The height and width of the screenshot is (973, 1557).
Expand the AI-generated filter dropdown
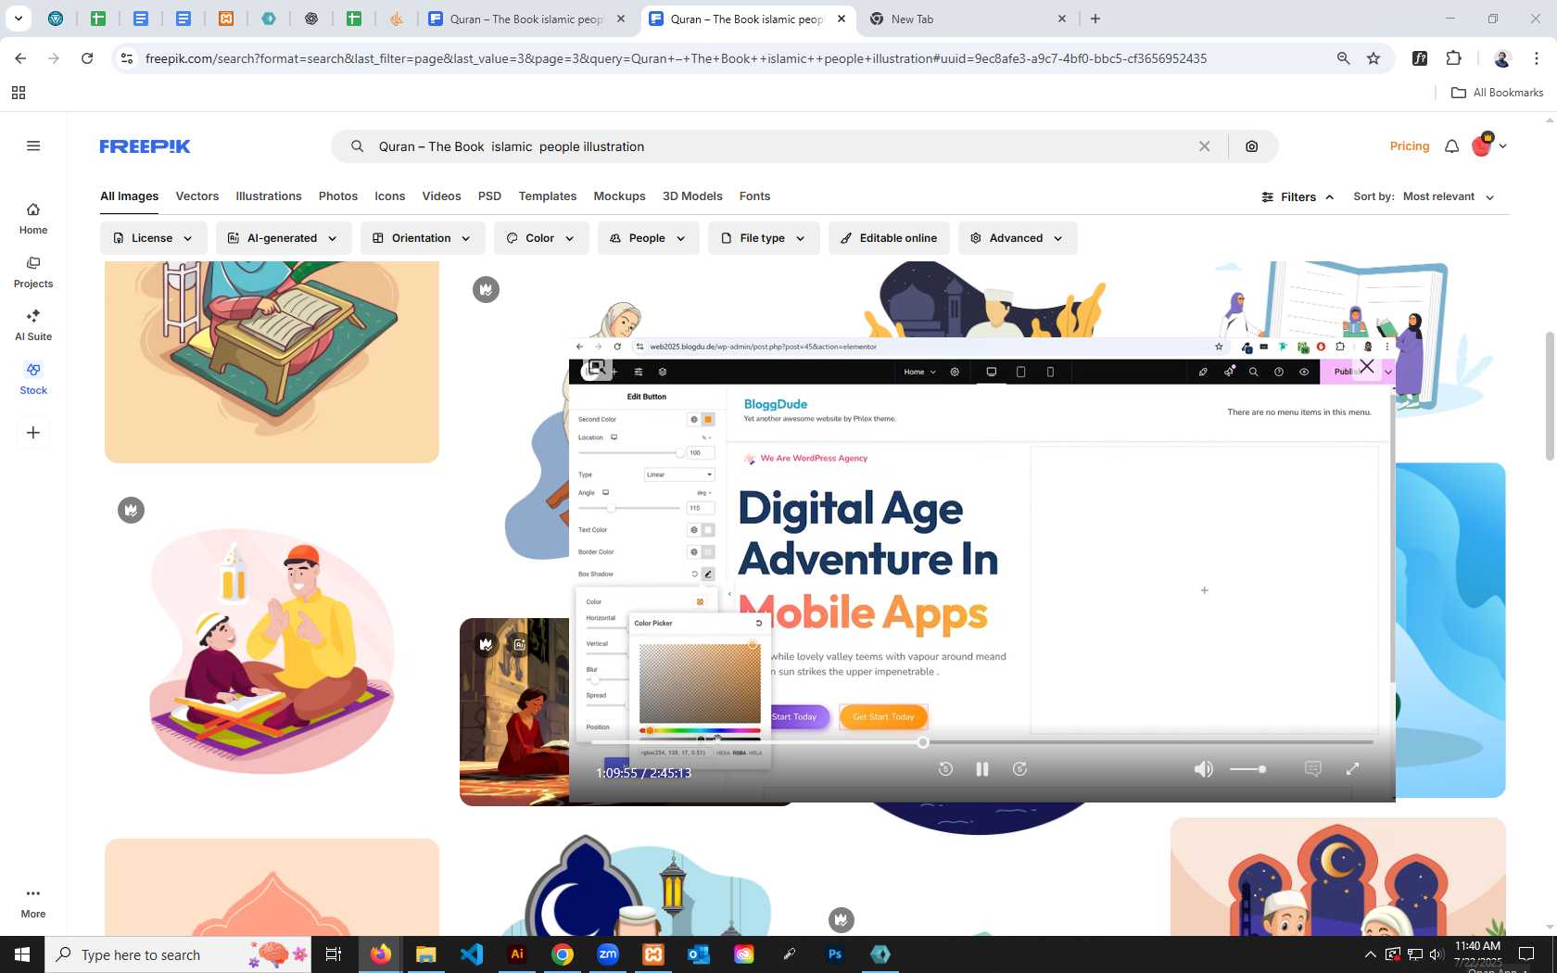coord(283,238)
